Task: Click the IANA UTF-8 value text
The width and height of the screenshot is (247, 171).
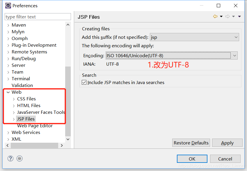Action: point(113,64)
